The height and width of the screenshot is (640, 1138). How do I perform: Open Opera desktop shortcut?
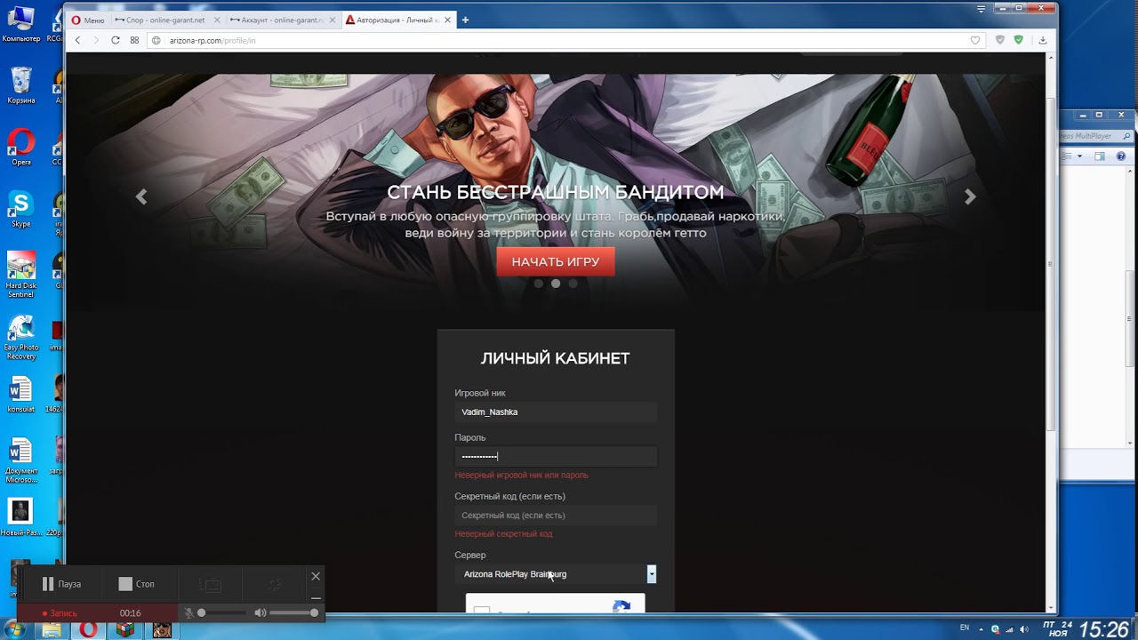coord(21,147)
